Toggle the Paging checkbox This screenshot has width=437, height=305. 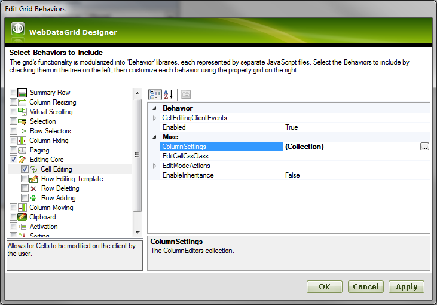[13, 150]
